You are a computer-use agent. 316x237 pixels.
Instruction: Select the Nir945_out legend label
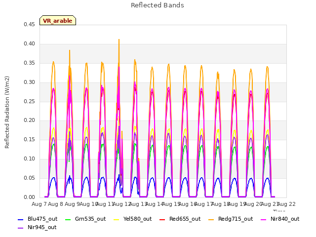(42, 227)
